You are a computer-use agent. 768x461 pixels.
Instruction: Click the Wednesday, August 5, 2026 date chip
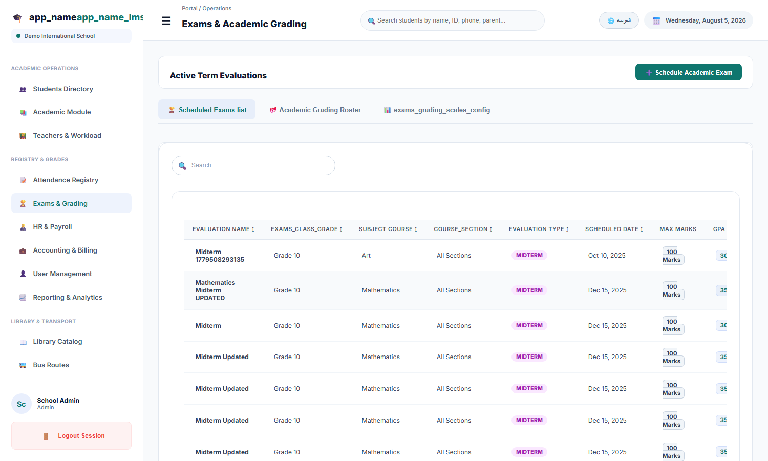tap(699, 20)
